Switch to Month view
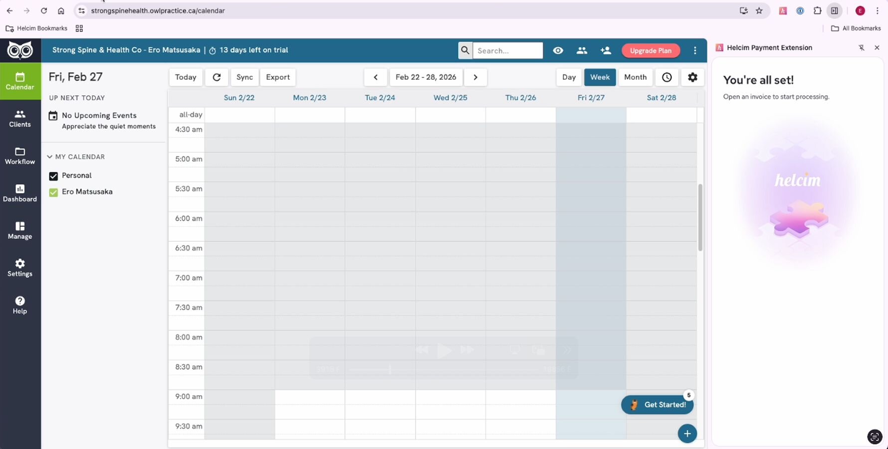 click(635, 77)
